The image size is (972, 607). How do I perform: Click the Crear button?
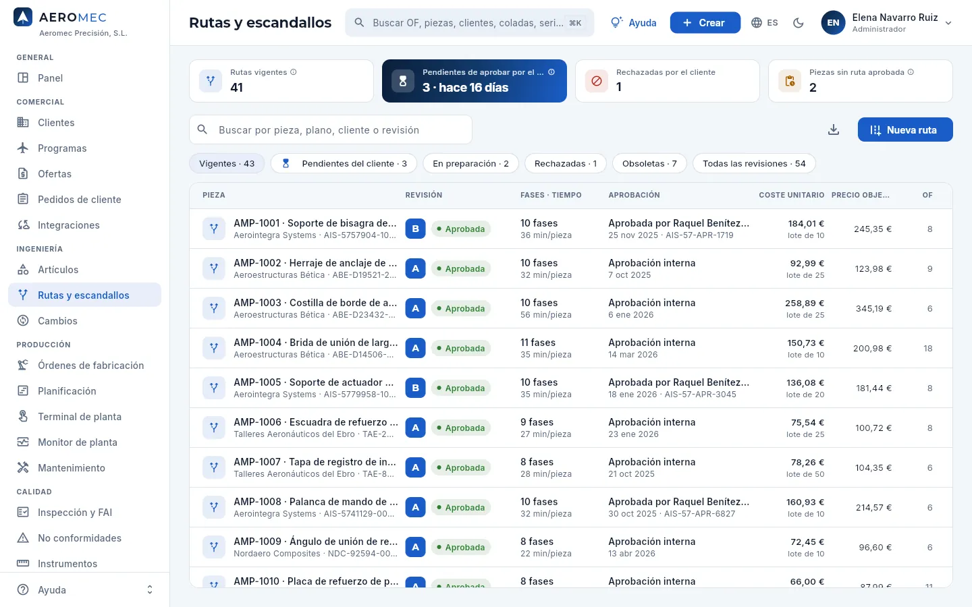coord(705,23)
